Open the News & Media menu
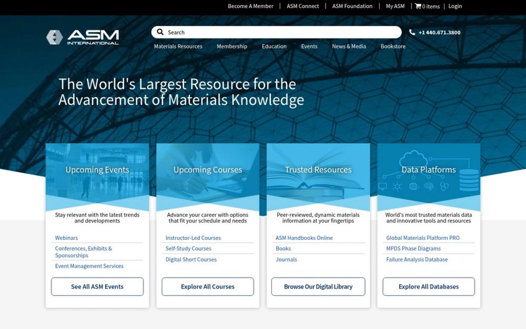 (349, 46)
